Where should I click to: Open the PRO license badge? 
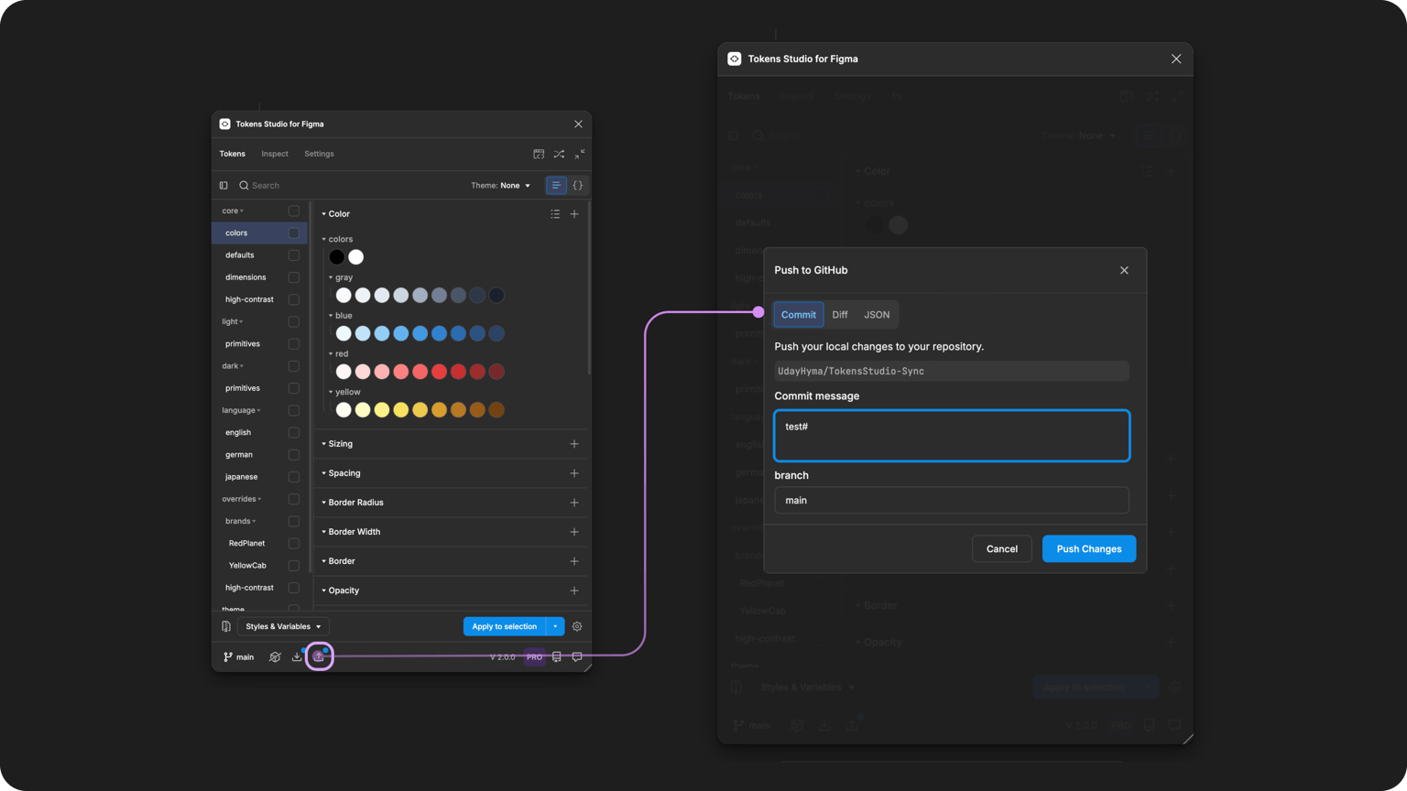click(534, 657)
